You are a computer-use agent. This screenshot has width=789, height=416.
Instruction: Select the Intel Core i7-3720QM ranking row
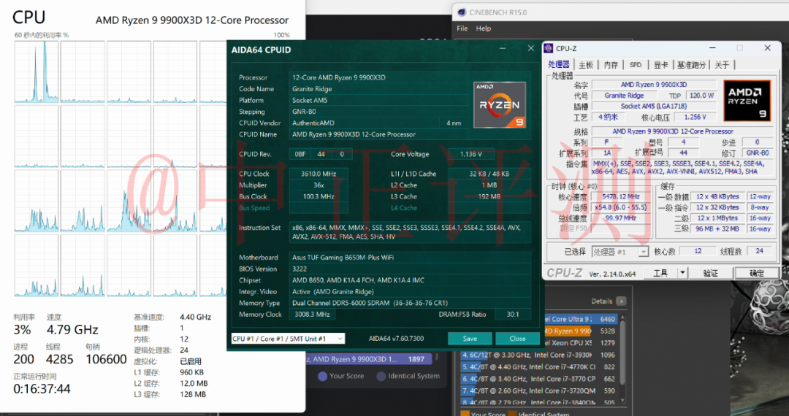539,390
